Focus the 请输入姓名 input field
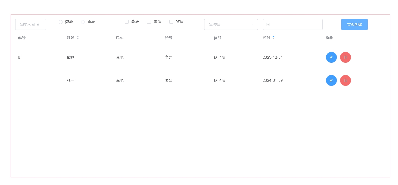398x185 pixels. 31,24
